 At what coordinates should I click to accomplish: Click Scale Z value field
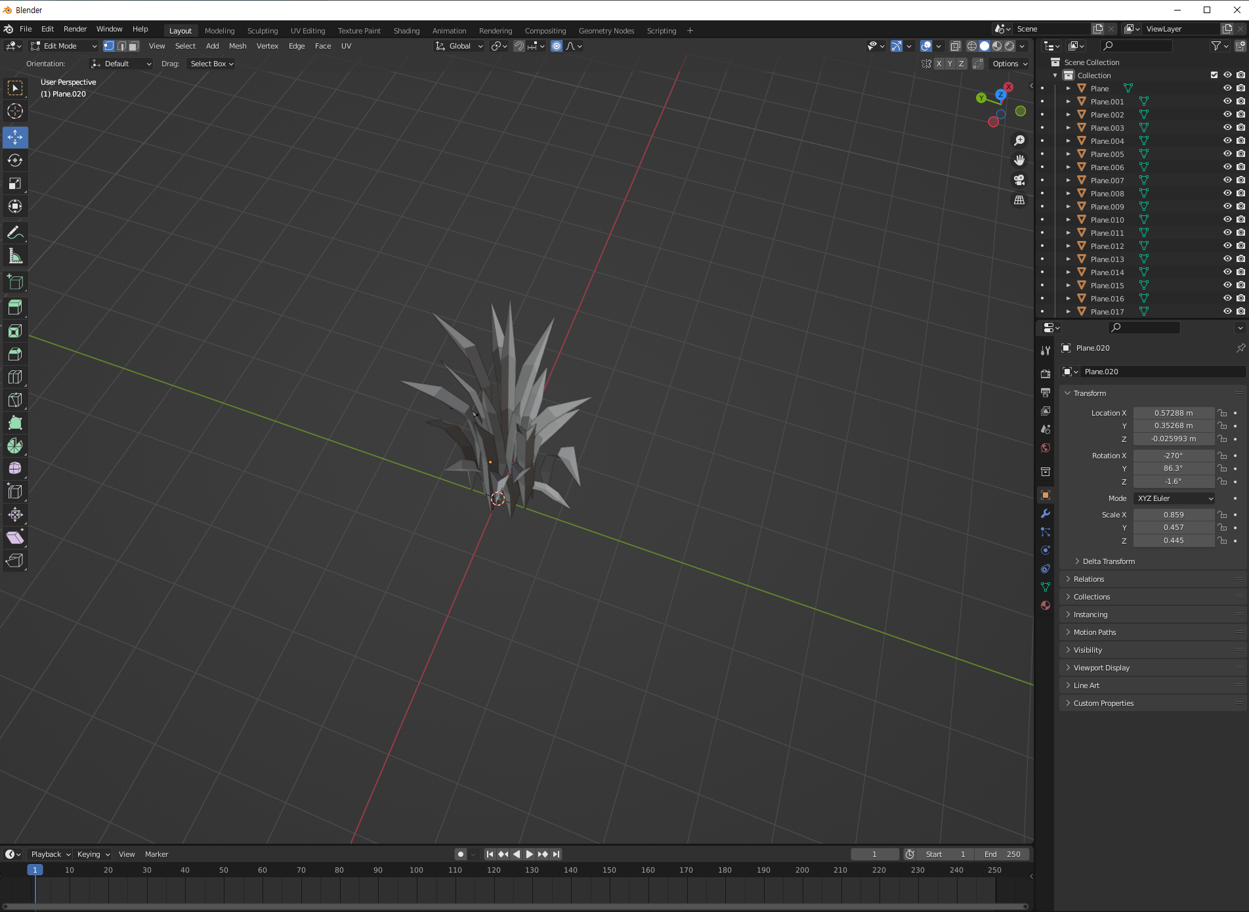(x=1174, y=540)
